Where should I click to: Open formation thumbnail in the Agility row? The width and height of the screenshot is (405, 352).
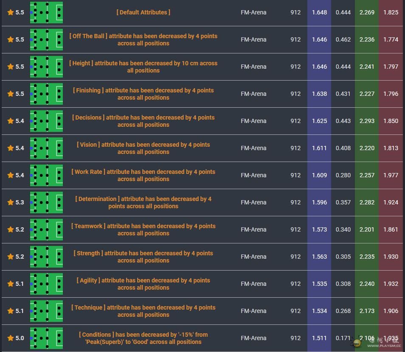click(46, 284)
